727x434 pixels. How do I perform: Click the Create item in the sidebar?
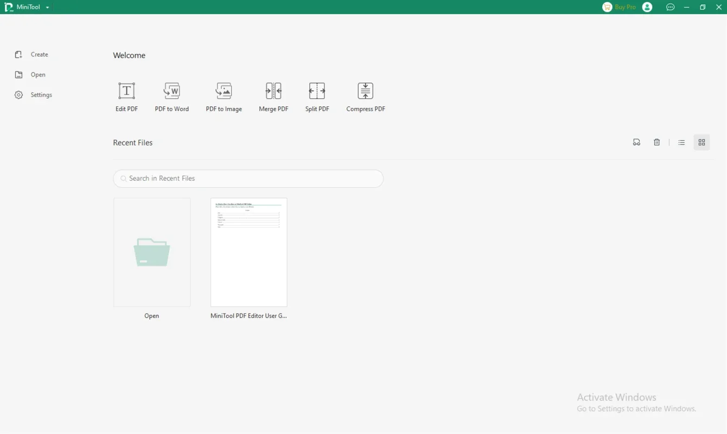point(31,54)
